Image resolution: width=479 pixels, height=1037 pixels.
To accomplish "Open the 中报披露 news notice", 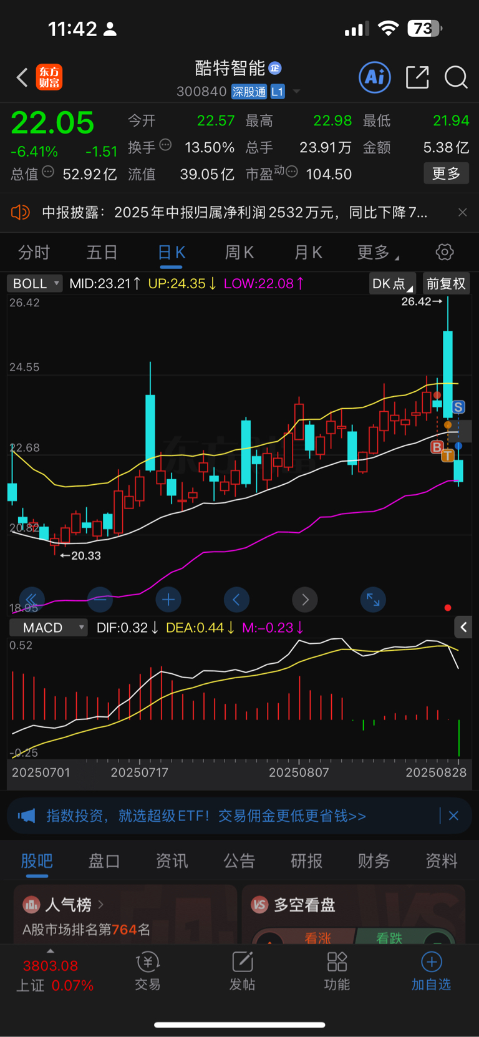I will coord(235,213).
